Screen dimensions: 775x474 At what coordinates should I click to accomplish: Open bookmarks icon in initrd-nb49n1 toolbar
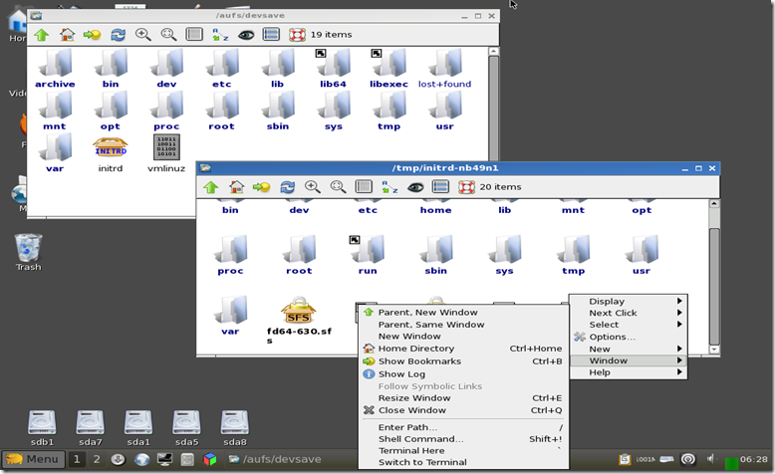coord(261,187)
